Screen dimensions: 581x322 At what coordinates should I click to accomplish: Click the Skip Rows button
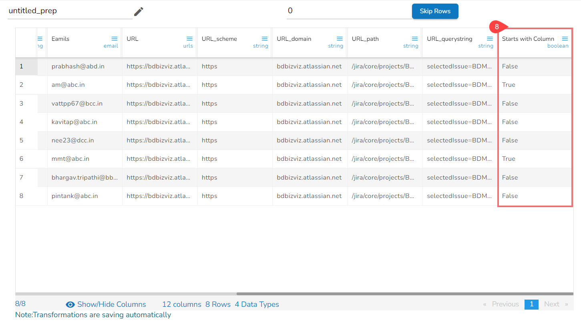[435, 11]
